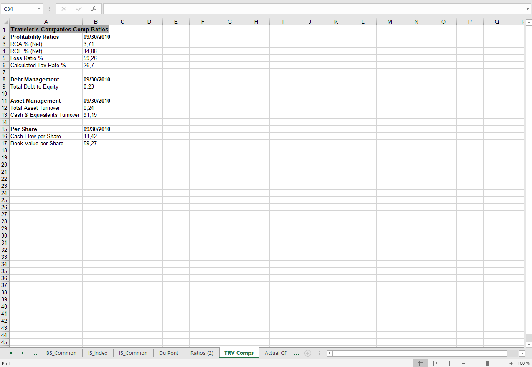
Task: Open the BS_Common sheet tab
Action: 61,353
